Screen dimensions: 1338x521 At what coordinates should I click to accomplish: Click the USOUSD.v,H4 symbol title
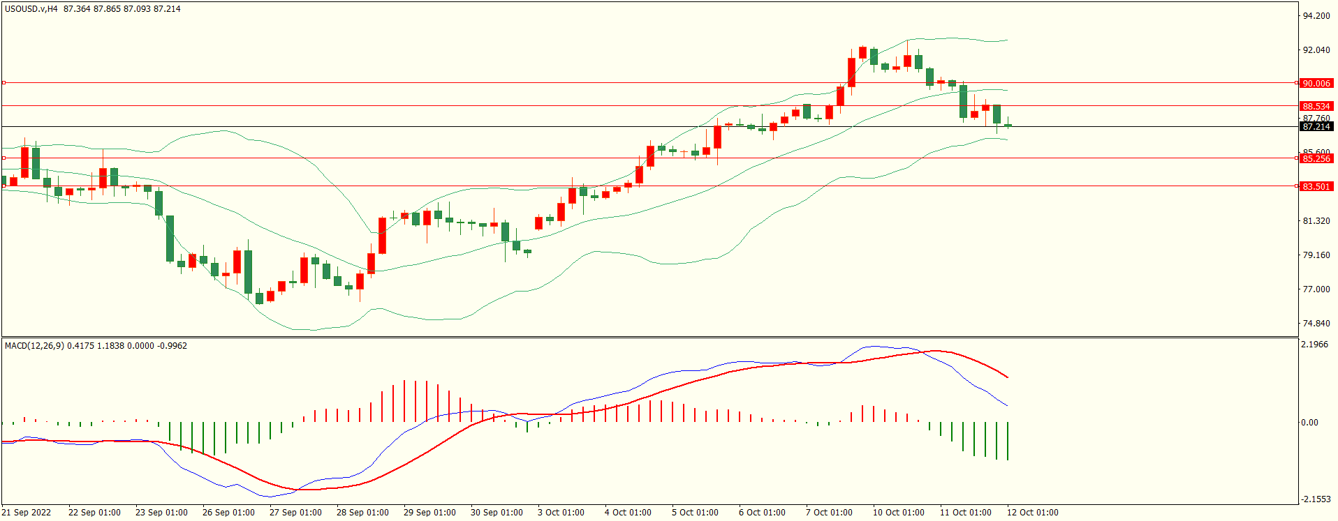(31, 9)
